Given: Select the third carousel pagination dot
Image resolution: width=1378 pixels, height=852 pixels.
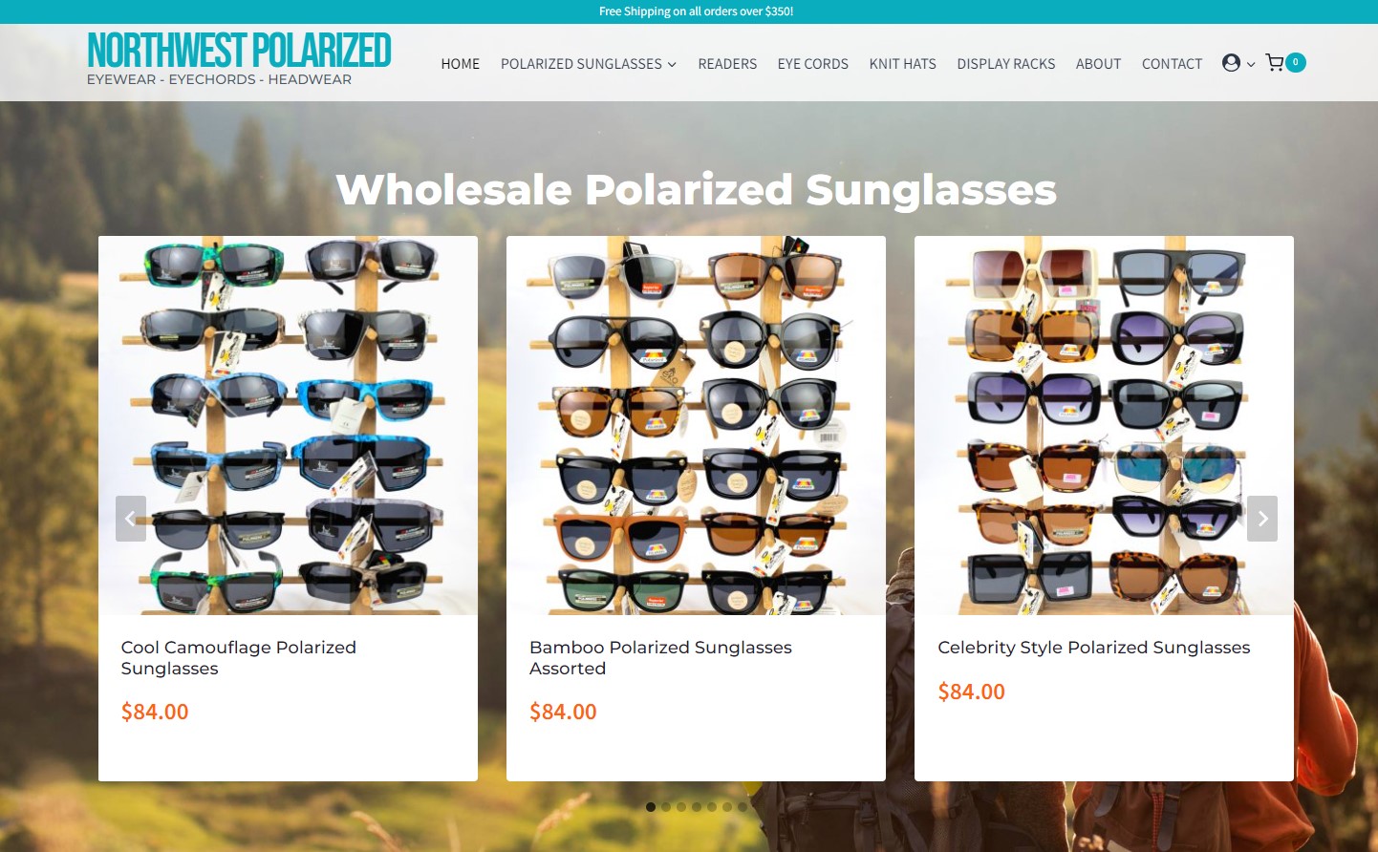Looking at the screenshot, I should tap(681, 807).
